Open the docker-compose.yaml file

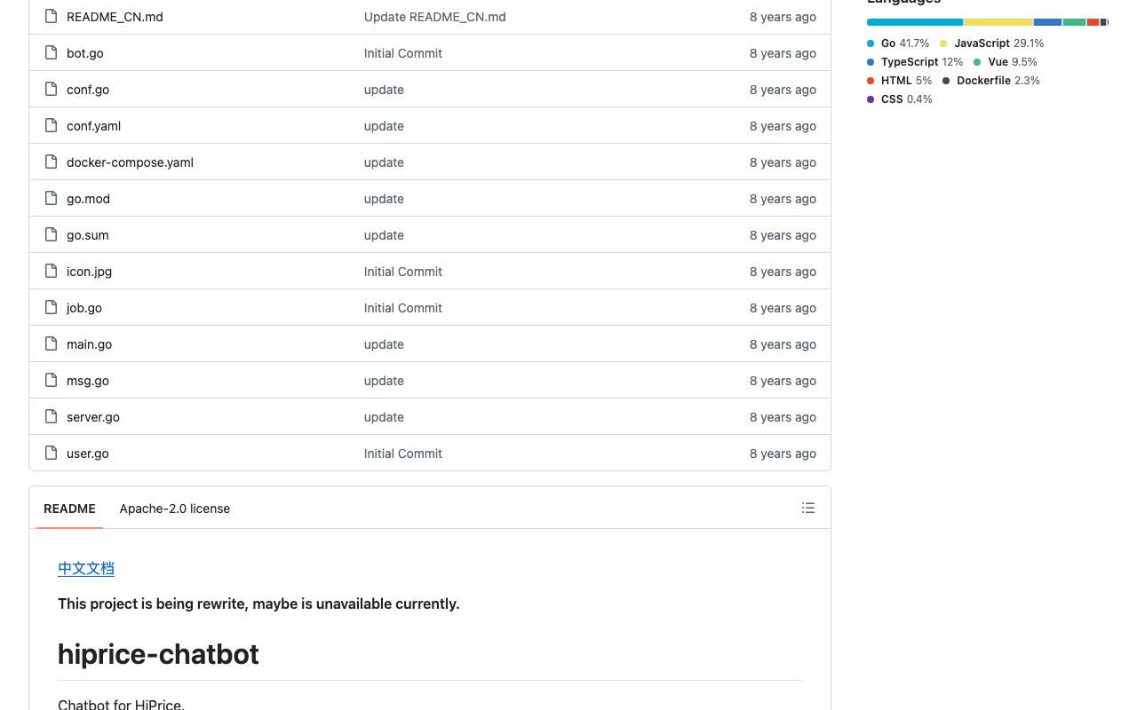point(130,162)
